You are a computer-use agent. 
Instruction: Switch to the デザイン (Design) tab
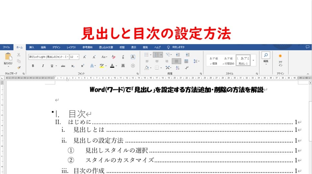(x=56, y=47)
